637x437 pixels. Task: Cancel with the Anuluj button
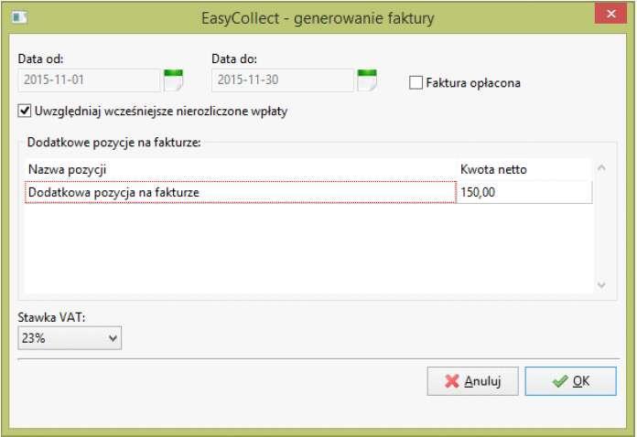(473, 381)
